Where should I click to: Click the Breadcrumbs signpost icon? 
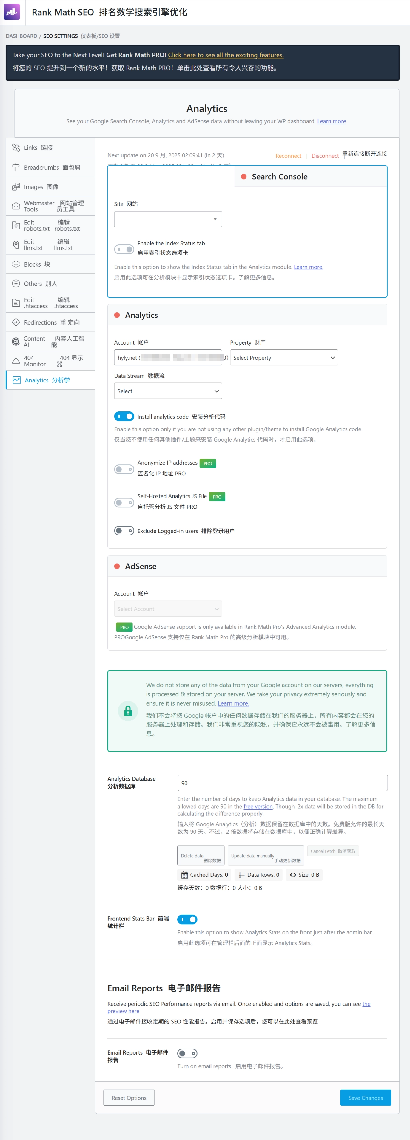tap(16, 167)
